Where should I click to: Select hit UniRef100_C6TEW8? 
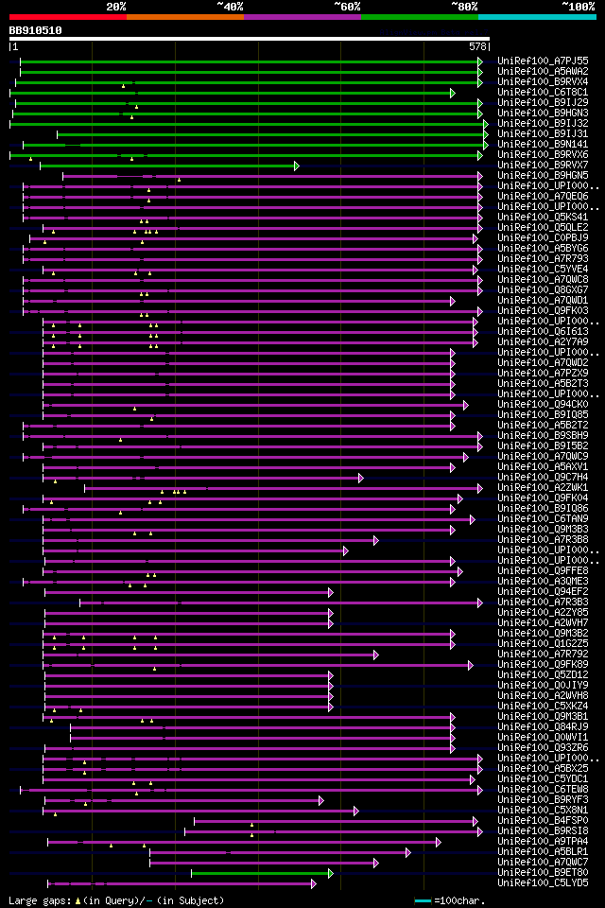[543, 791]
